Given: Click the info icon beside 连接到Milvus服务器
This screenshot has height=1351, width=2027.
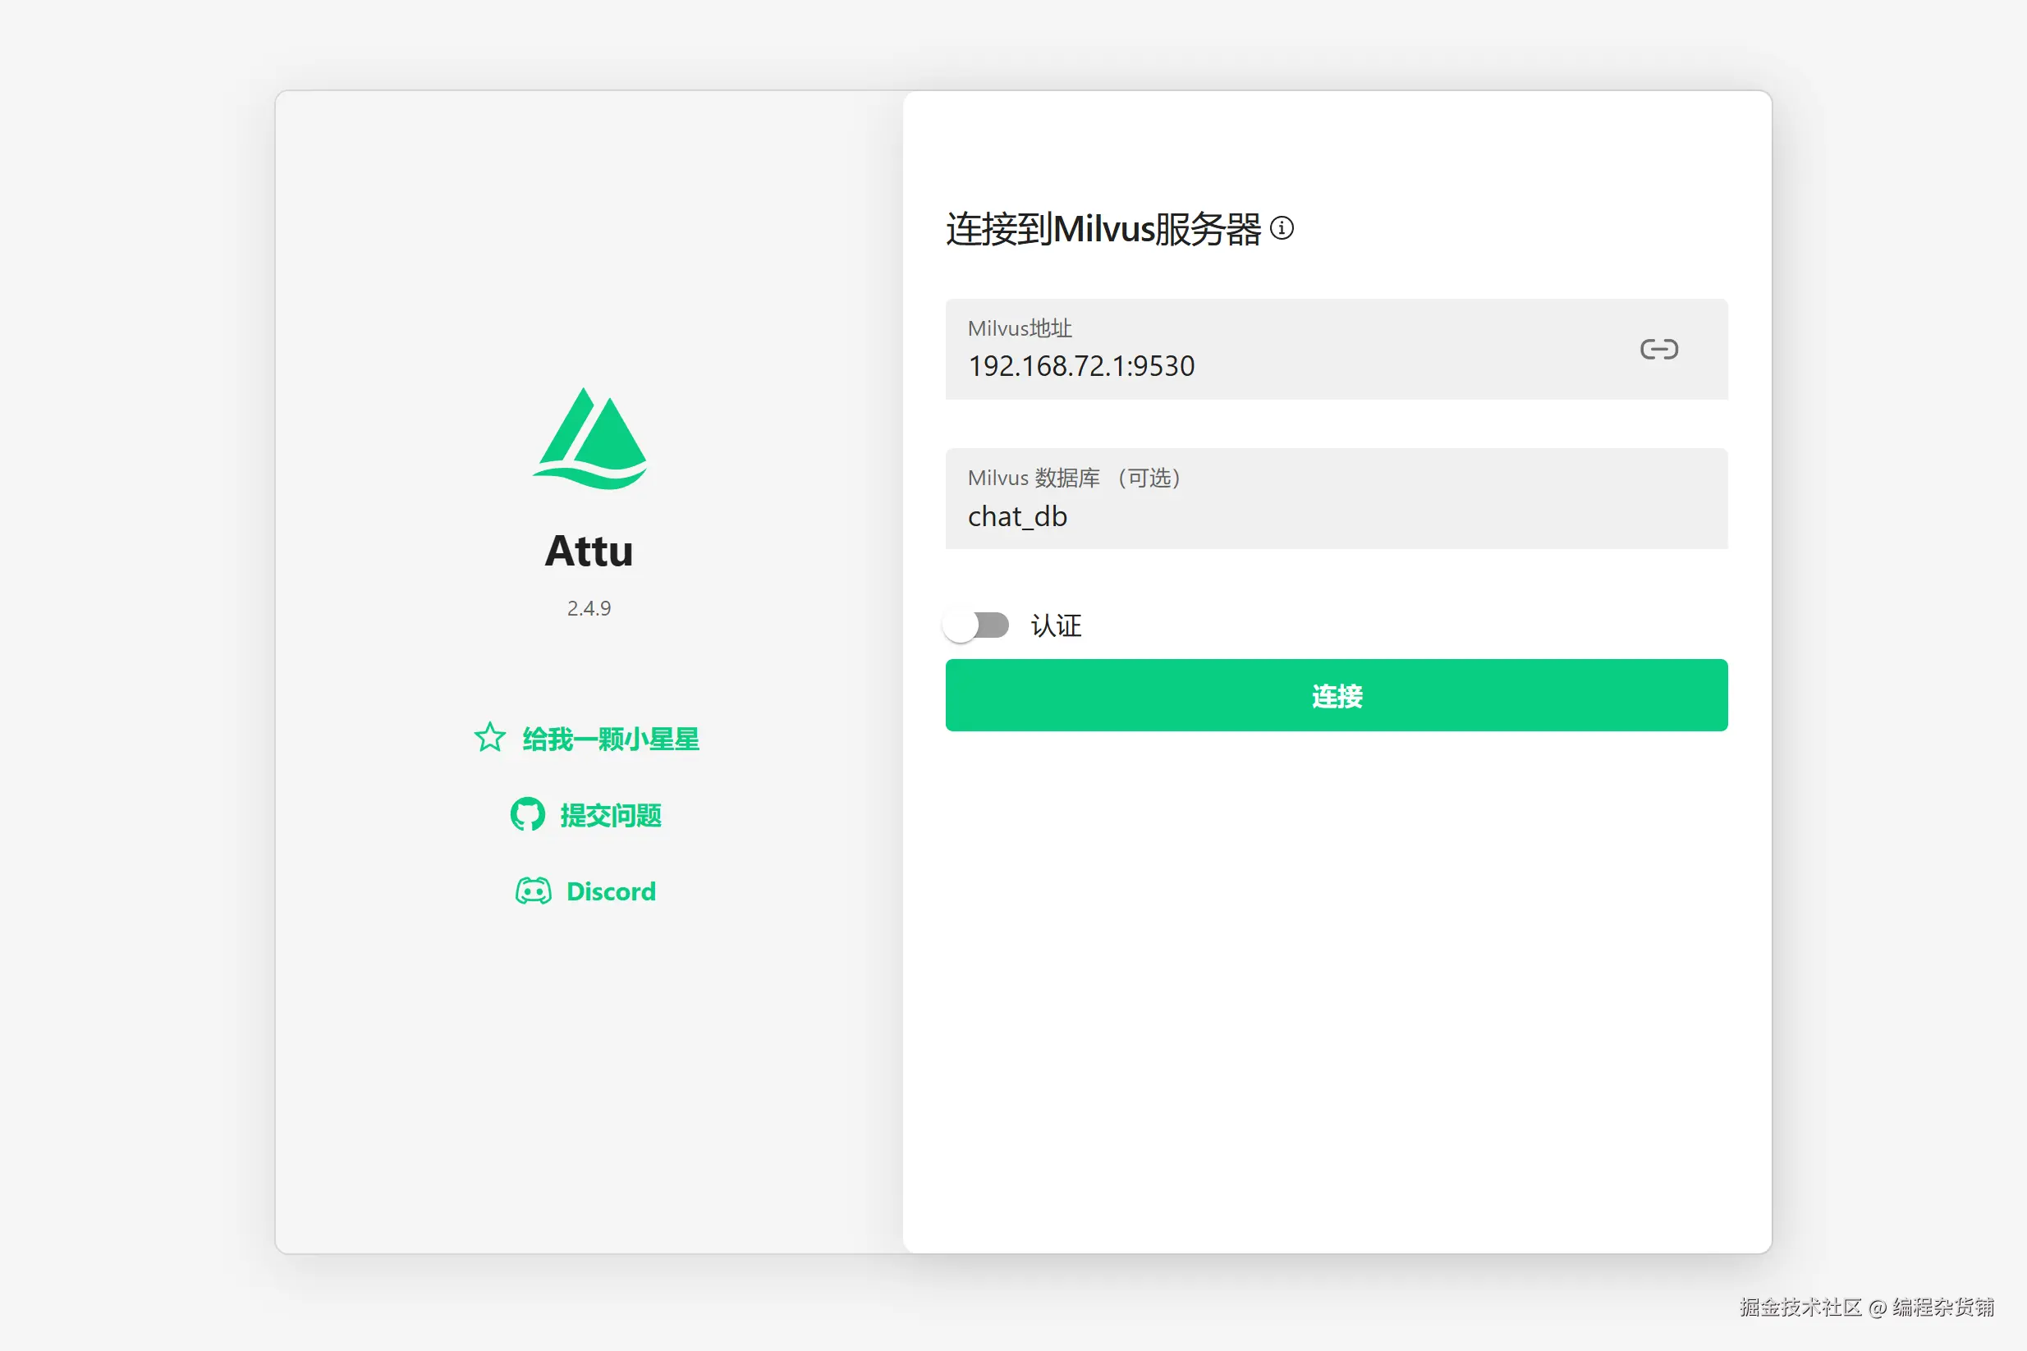Looking at the screenshot, I should (x=1282, y=228).
